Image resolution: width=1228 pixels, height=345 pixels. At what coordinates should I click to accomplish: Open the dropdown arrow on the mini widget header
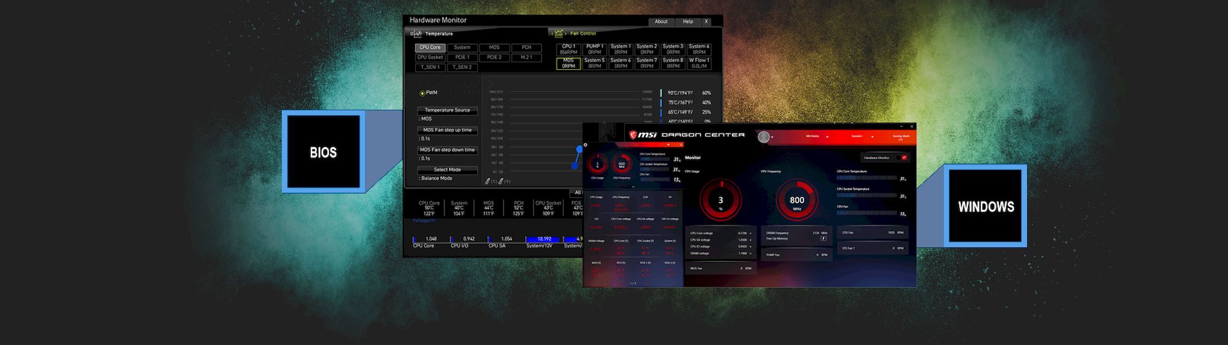(x=668, y=145)
